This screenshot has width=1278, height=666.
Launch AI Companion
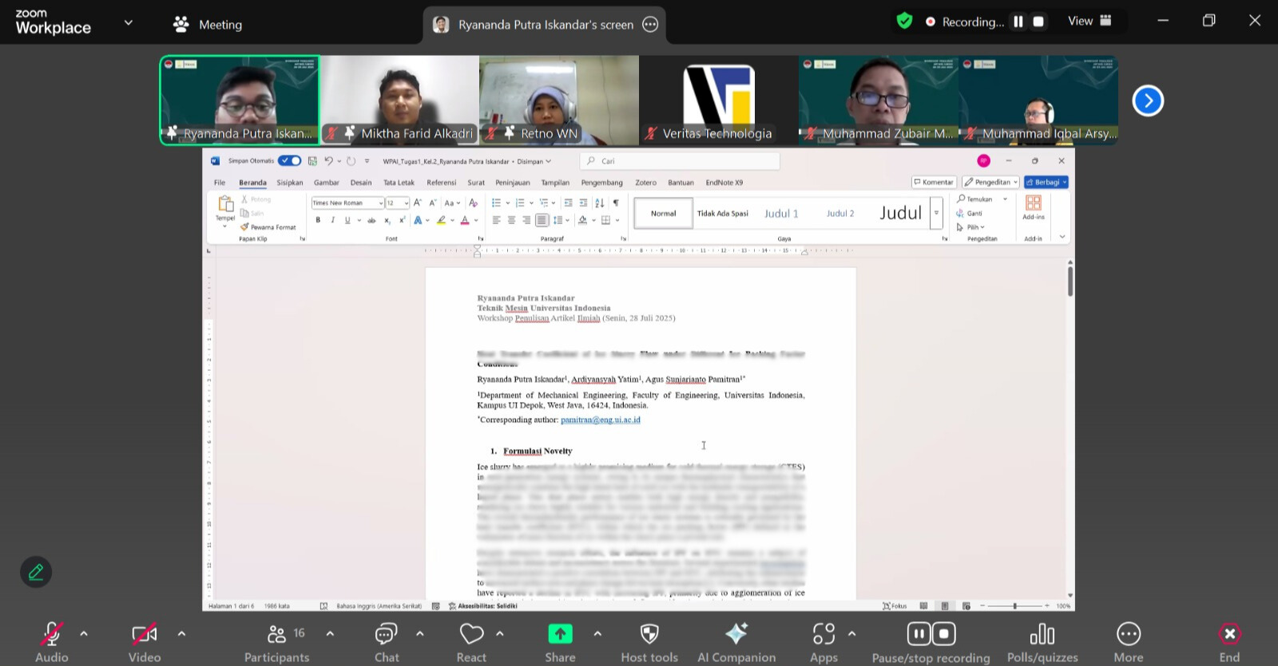coord(736,634)
